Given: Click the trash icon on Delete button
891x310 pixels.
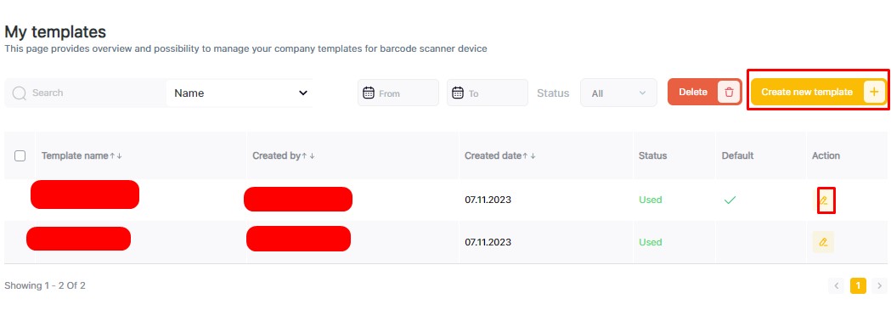Looking at the screenshot, I should pyautogui.click(x=729, y=92).
